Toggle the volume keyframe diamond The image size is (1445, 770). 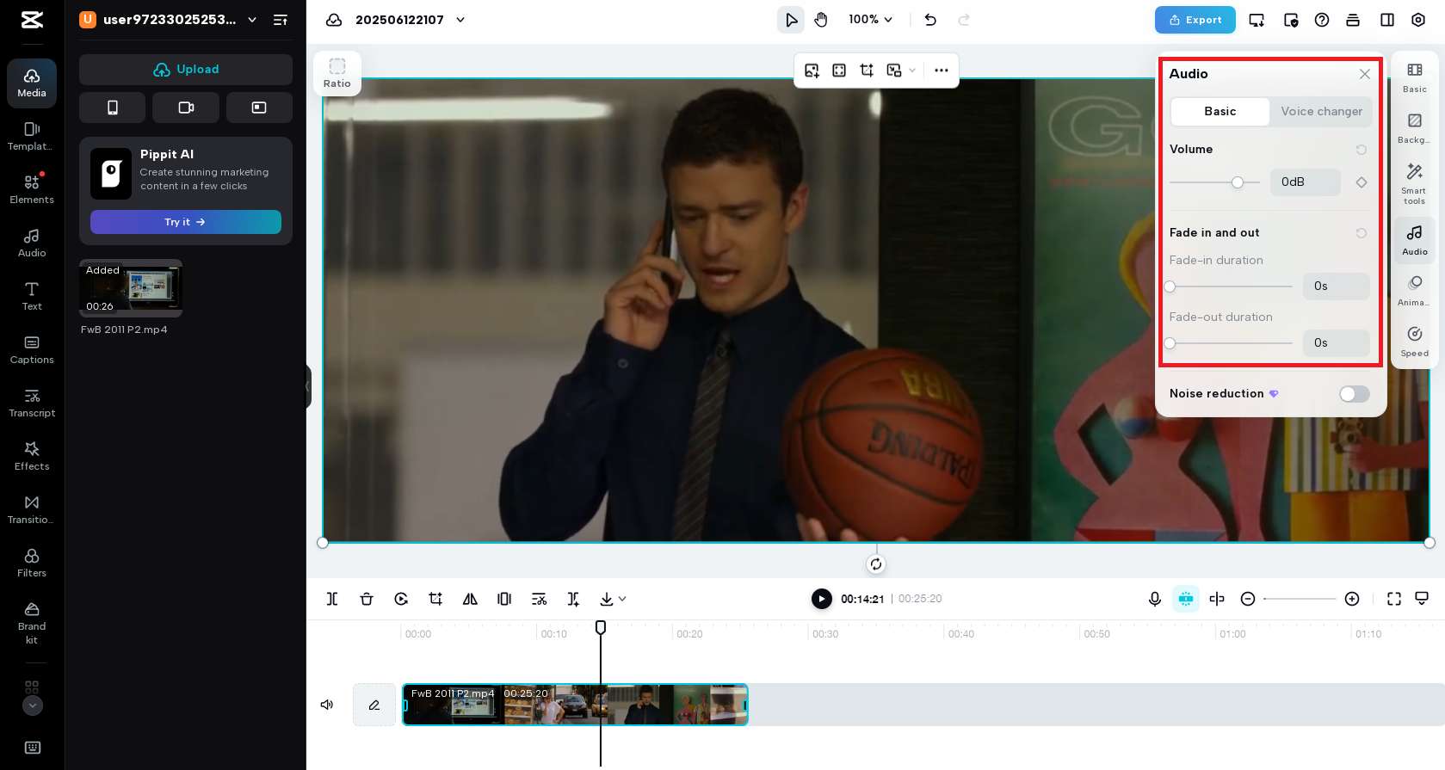coord(1362,182)
